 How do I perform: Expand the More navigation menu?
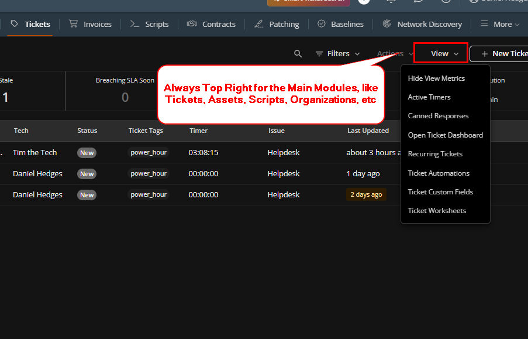(x=500, y=24)
